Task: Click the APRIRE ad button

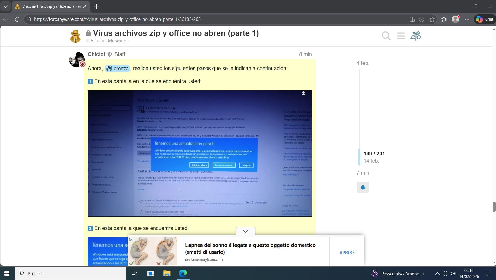Action: point(347,252)
